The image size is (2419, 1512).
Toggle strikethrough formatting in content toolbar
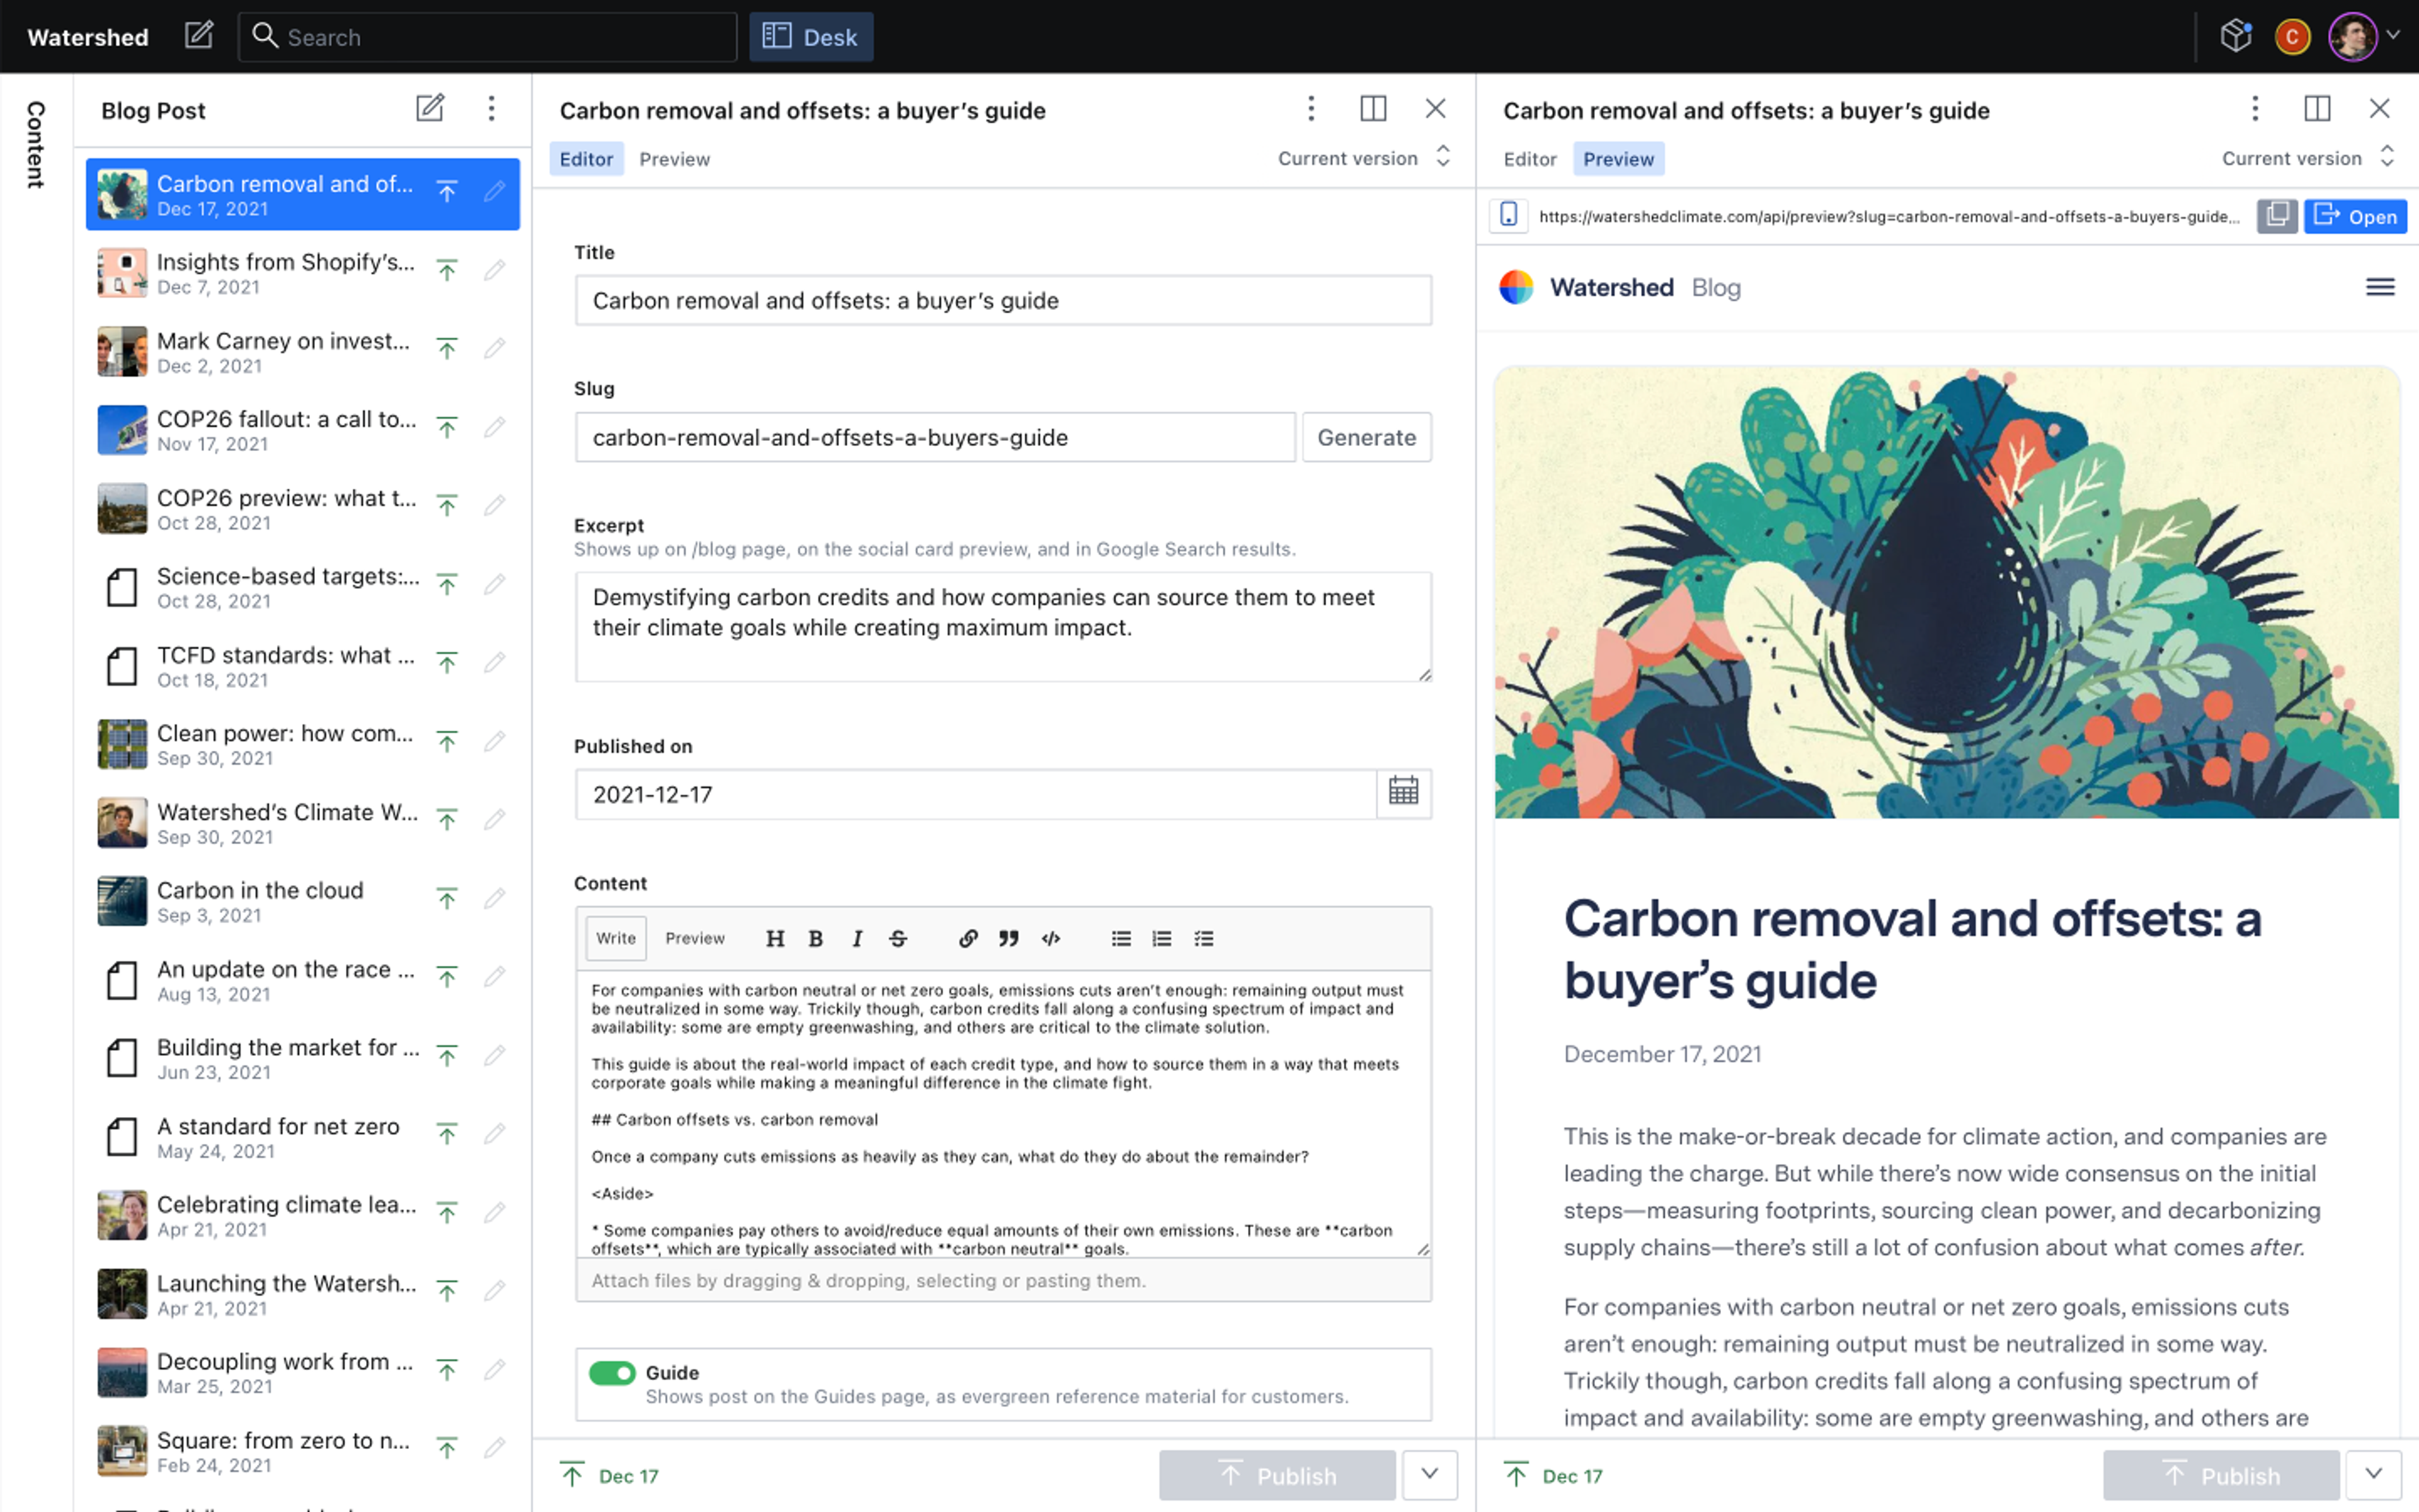pyautogui.click(x=898, y=938)
